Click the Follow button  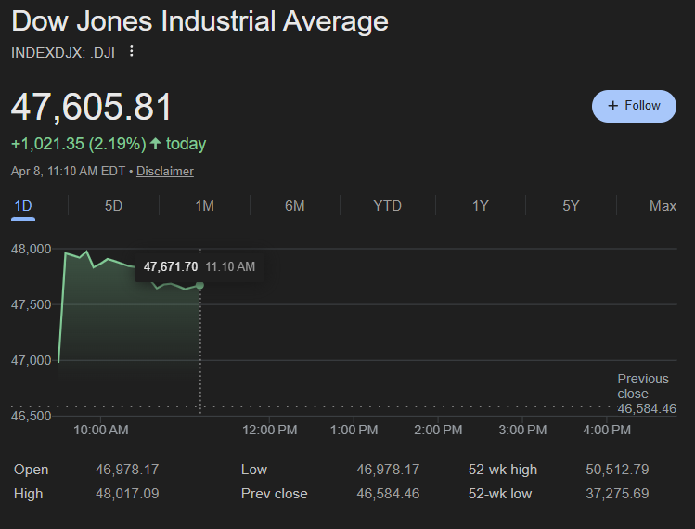point(633,106)
